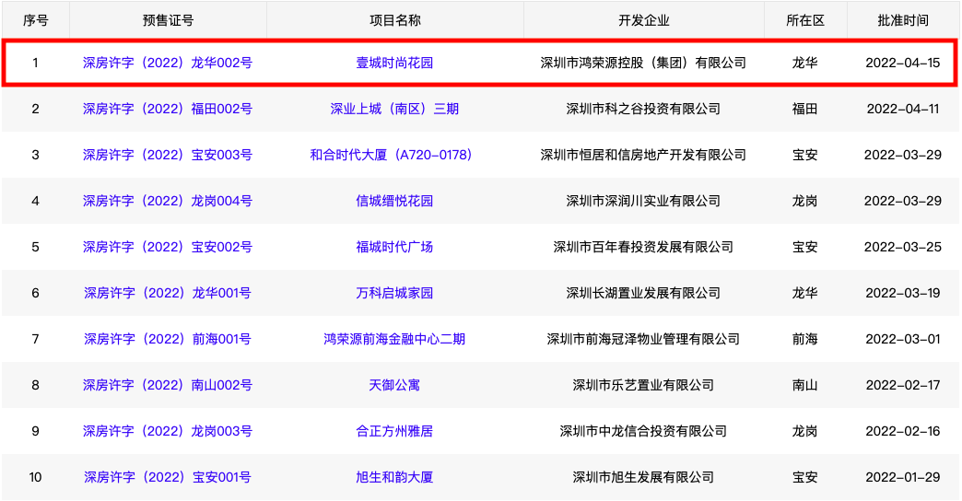Open permit link 深房许字（2022）龙华002号
Screen dimensions: 962x501
click(x=168, y=63)
